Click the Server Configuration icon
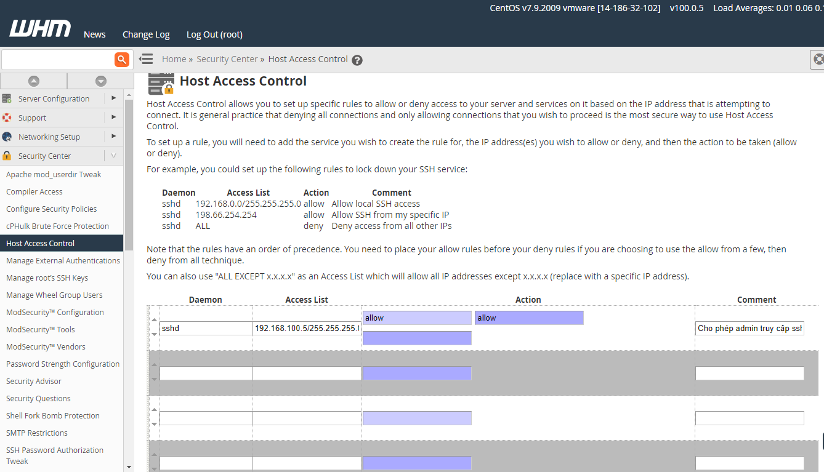Image resolution: width=824 pixels, height=472 pixels. tap(7, 98)
